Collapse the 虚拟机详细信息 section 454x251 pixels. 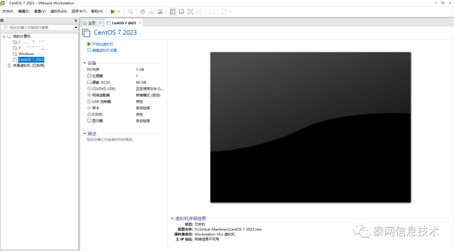tap(172, 218)
